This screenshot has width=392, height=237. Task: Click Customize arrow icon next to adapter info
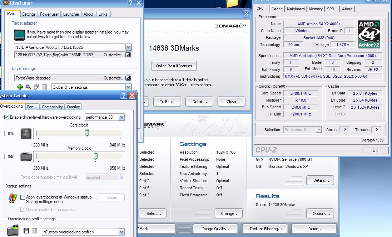tap(128, 55)
